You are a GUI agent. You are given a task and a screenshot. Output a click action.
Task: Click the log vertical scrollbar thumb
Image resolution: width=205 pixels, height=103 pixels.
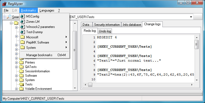(x=197, y=44)
